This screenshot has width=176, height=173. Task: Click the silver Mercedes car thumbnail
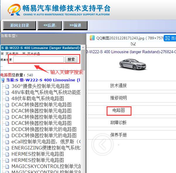click(133, 64)
